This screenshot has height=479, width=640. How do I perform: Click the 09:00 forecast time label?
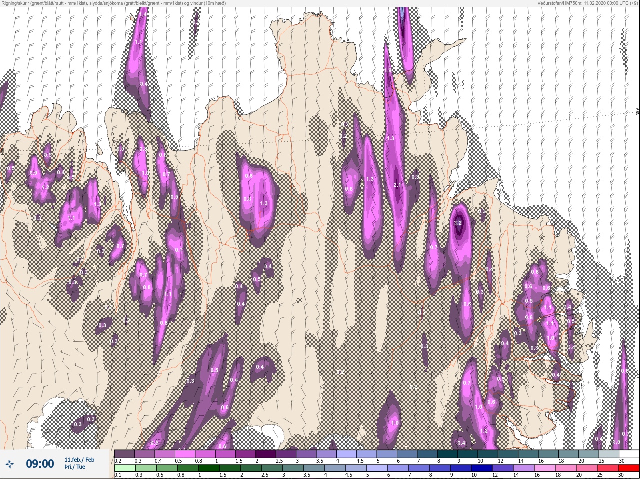40,464
